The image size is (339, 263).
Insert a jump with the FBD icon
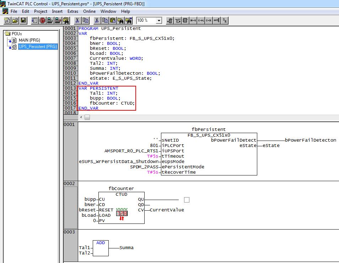(201, 21)
